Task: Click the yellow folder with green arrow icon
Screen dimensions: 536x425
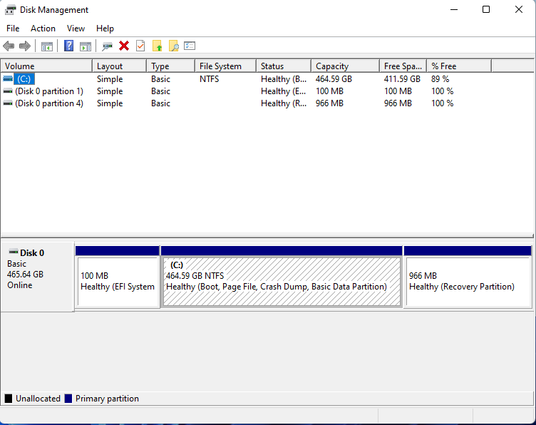Action: [157, 46]
